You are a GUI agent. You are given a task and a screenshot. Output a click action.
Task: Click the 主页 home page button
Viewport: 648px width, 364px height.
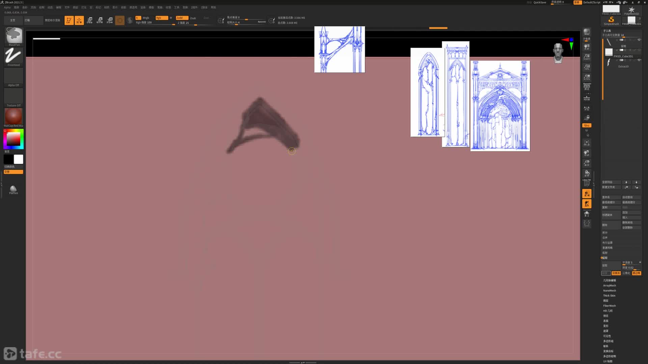coord(13,20)
